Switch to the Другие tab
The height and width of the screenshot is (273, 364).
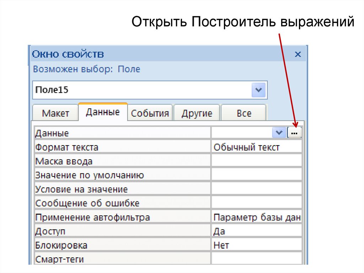(197, 113)
